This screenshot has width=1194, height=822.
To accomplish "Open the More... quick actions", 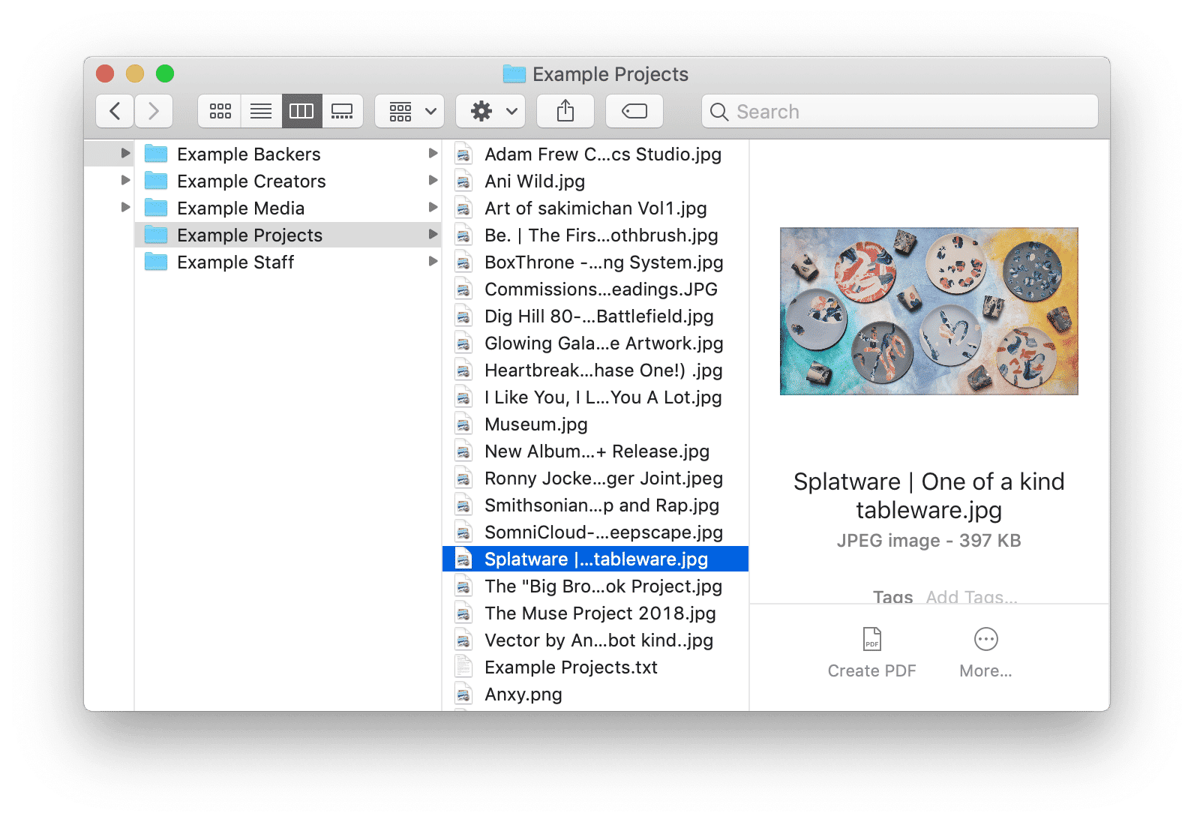I will (x=985, y=653).
